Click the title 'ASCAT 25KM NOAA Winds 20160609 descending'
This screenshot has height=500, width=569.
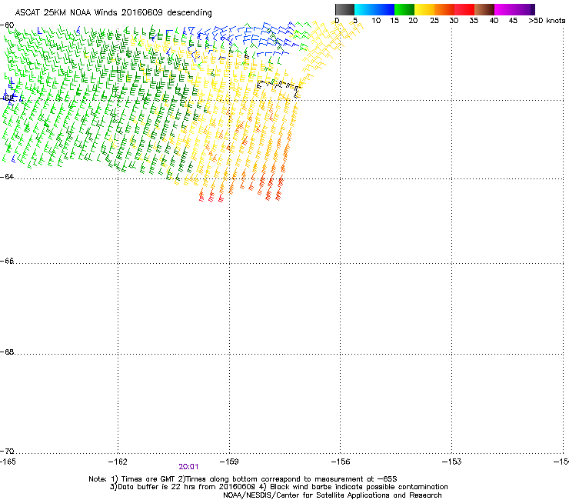click(x=113, y=13)
